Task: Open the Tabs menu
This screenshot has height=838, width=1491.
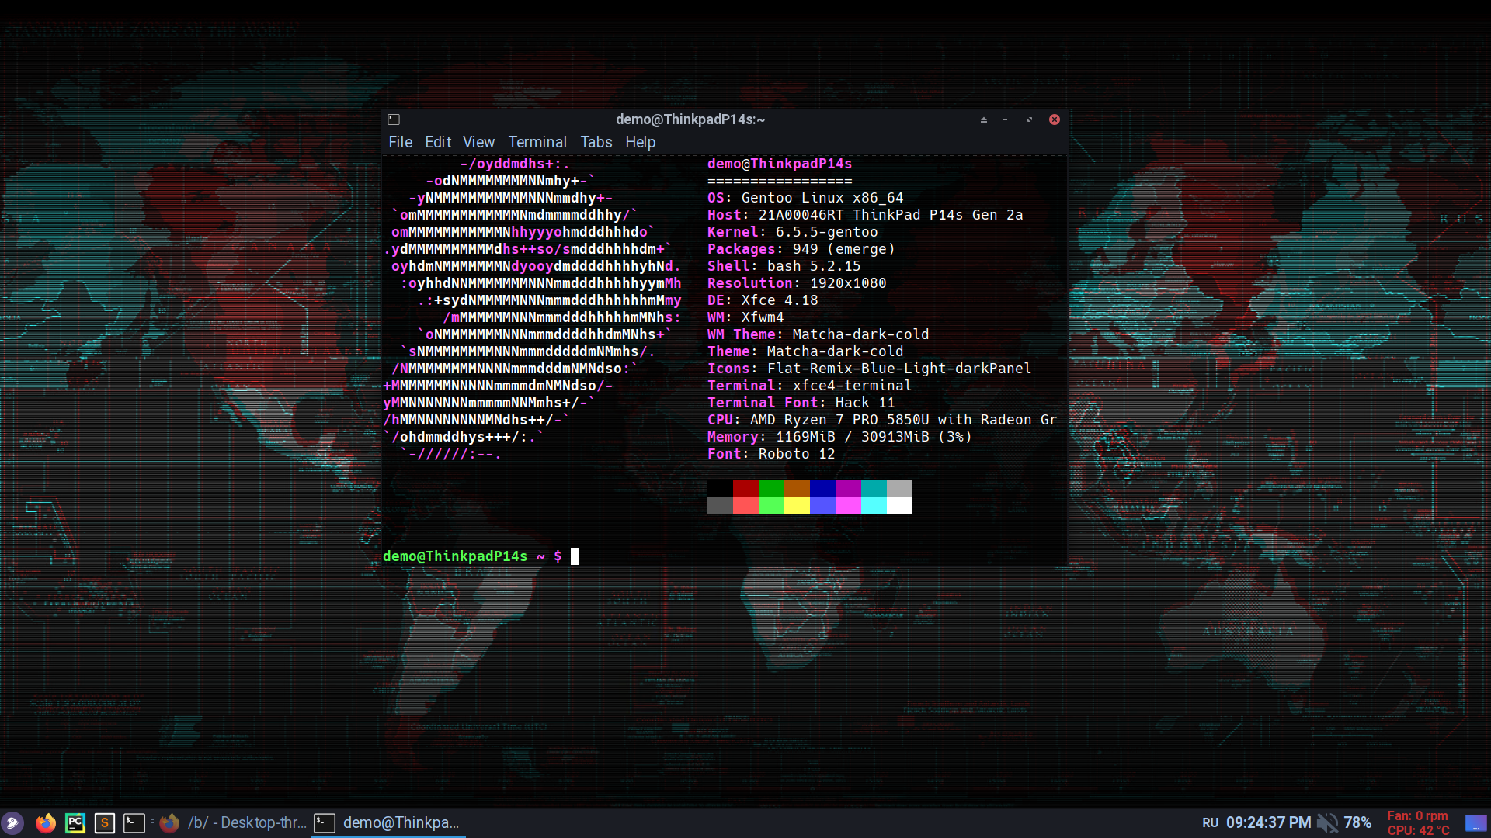Action: pos(596,142)
